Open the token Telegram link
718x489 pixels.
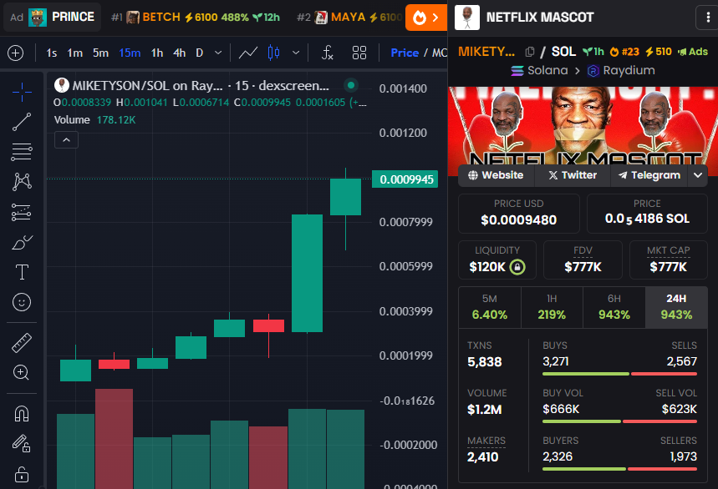tap(649, 175)
